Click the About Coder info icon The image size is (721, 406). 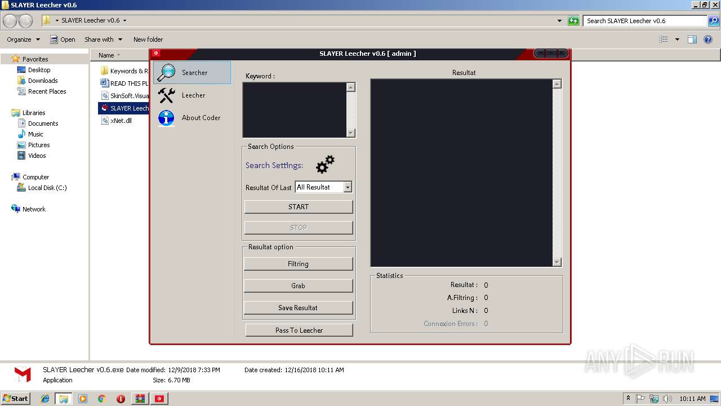pyautogui.click(x=166, y=118)
